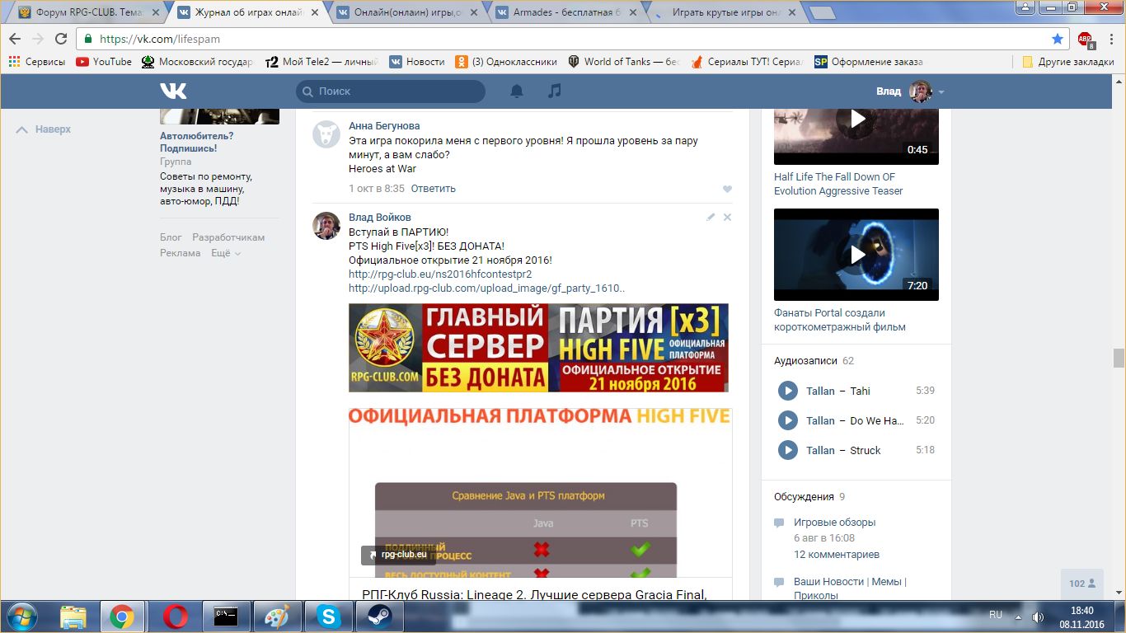Open the Adblock Plus extension icon
Viewport: 1126px width, 633px height.
pos(1085,39)
